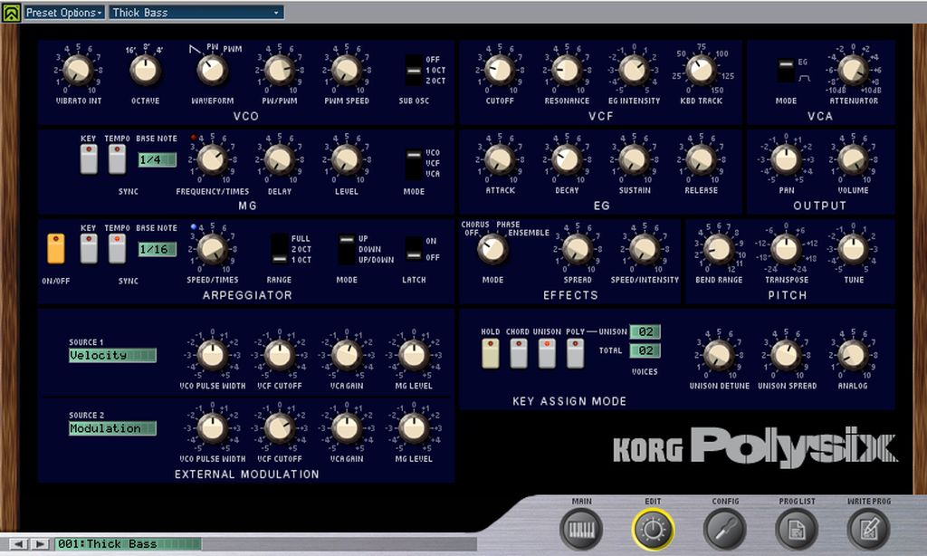Open SOURCE 2 Modulation selector
The width and height of the screenshot is (927, 556).
point(112,428)
